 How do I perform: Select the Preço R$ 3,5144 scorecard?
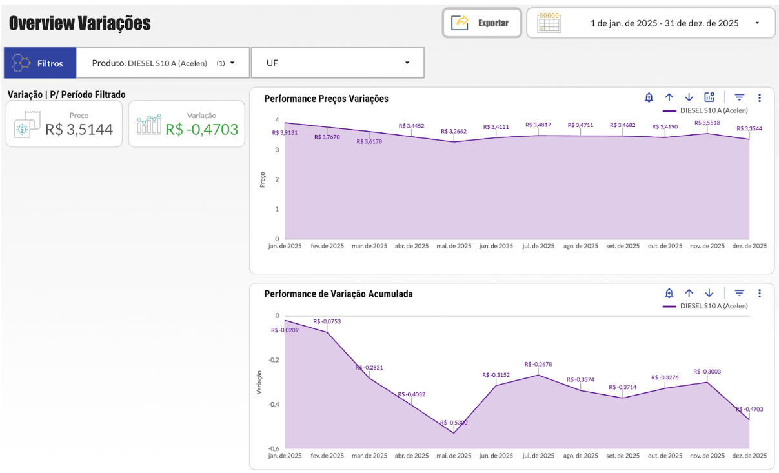[x=64, y=124]
